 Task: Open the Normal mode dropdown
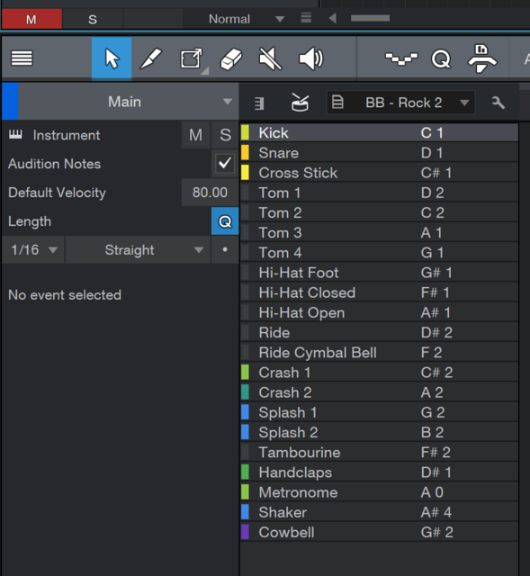coord(246,19)
